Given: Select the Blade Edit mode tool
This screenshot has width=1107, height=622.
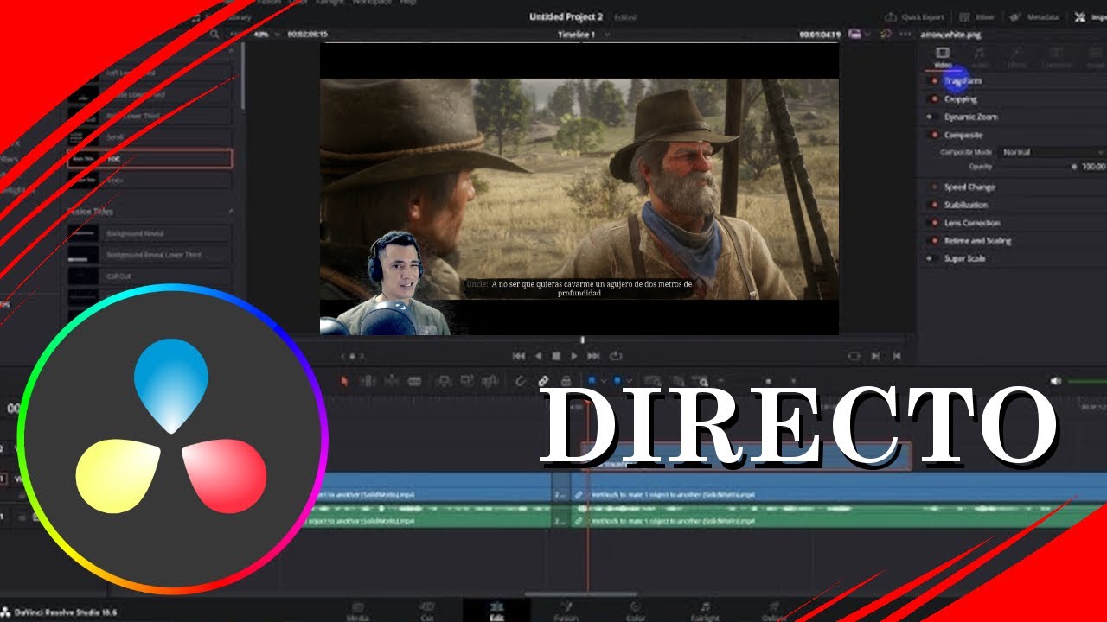Looking at the screenshot, I should pos(414,381).
